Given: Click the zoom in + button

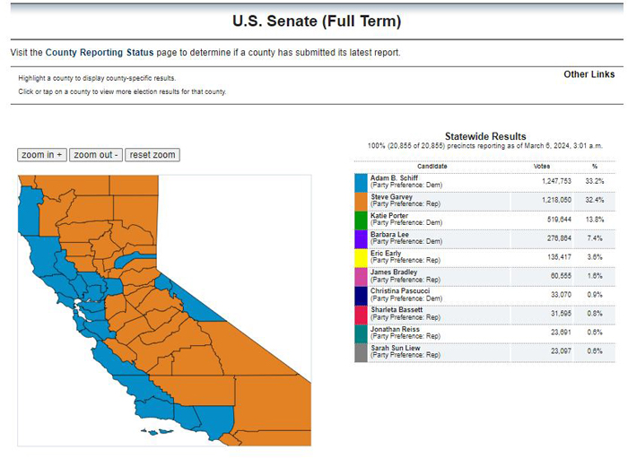Looking at the screenshot, I should pyautogui.click(x=42, y=155).
